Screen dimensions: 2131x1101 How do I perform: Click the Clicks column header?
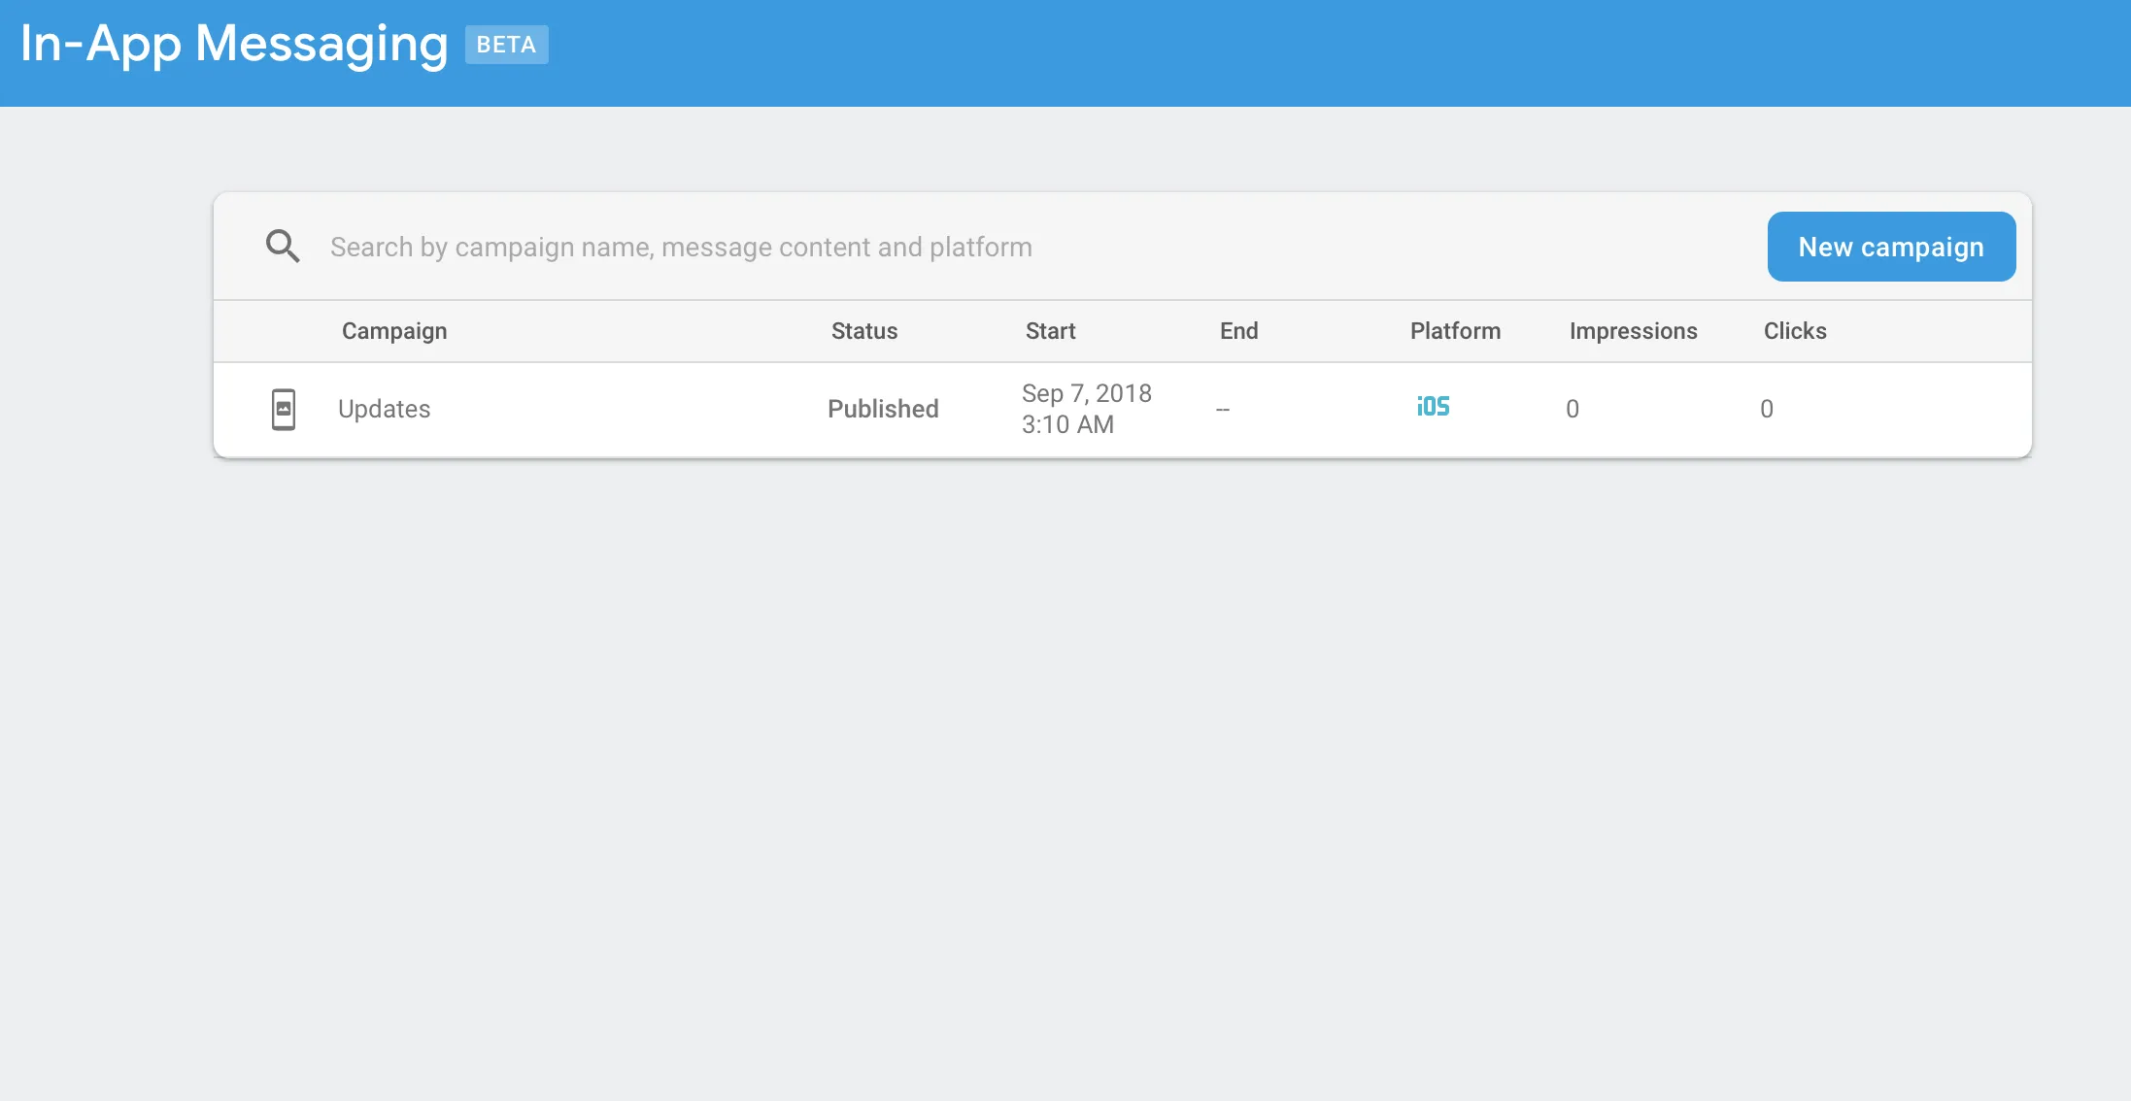pyautogui.click(x=1795, y=331)
